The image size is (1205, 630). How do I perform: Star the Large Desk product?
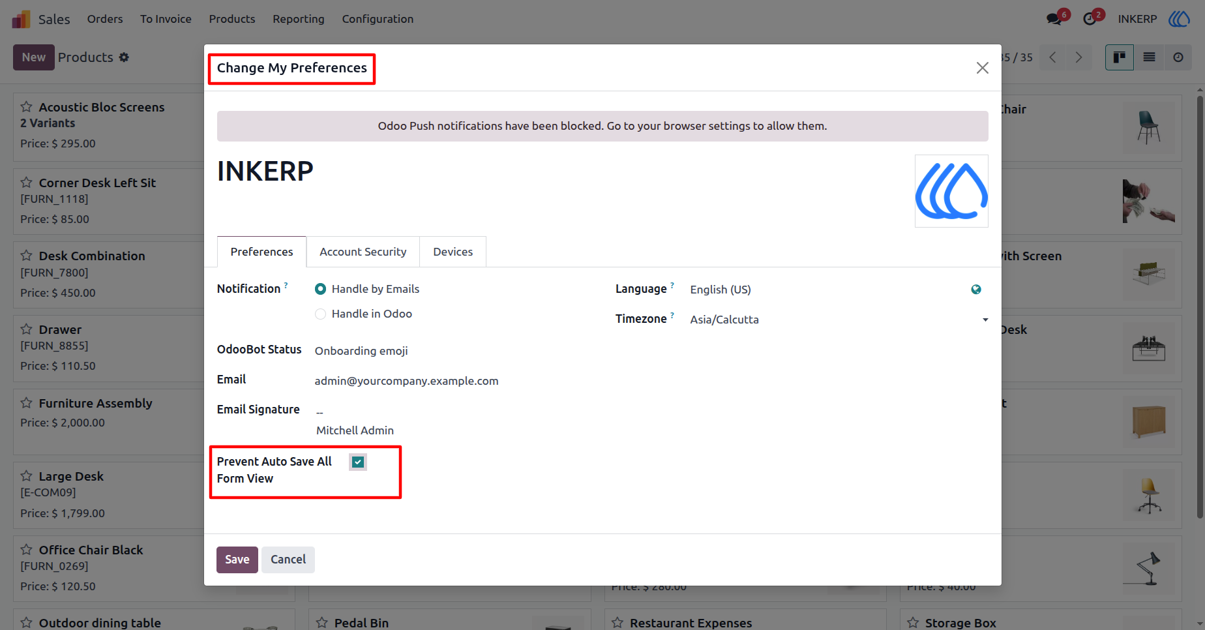click(26, 475)
